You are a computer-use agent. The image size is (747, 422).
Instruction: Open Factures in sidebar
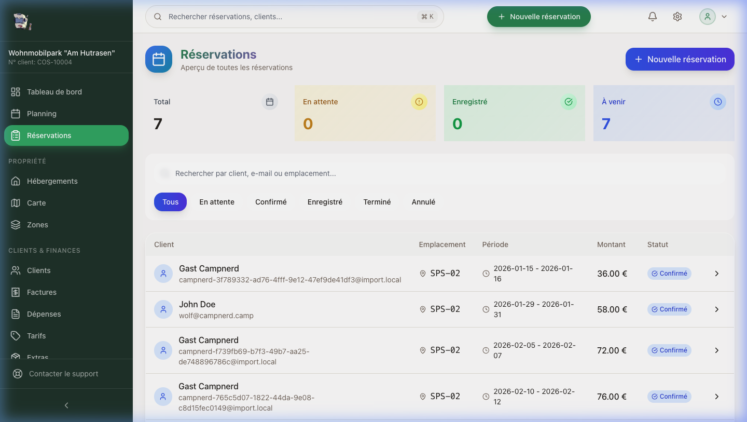[66, 292]
